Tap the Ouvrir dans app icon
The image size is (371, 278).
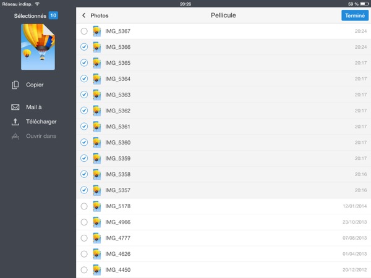[16, 136]
